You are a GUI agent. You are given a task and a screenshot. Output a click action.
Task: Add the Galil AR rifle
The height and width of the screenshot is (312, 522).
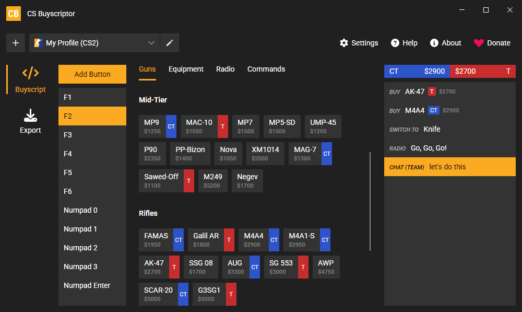pos(211,240)
